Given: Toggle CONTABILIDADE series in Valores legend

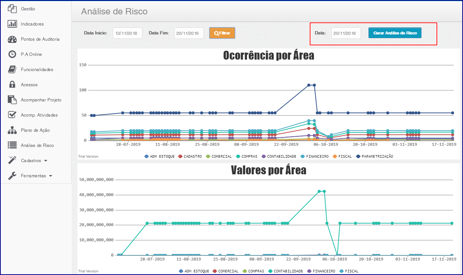Looking at the screenshot, I should pos(285,271).
